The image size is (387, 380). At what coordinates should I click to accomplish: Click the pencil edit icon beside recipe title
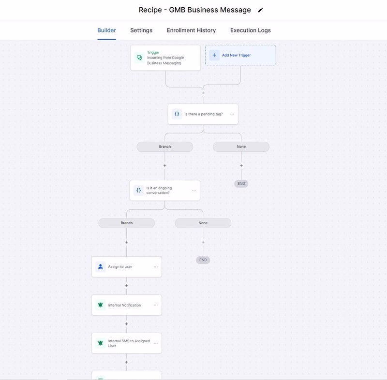260,10
